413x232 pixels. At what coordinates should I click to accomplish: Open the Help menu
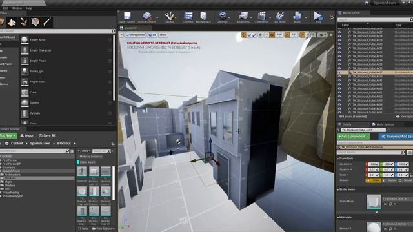[x=29, y=8]
